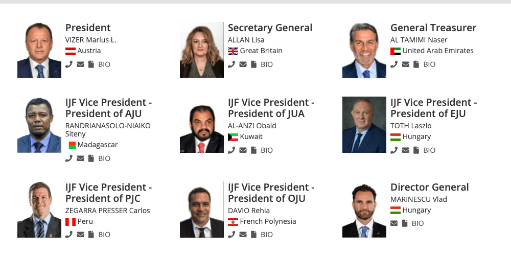511x254 pixels.
Task: Open BIO link for Director General MARINESCU
Action: (418, 223)
